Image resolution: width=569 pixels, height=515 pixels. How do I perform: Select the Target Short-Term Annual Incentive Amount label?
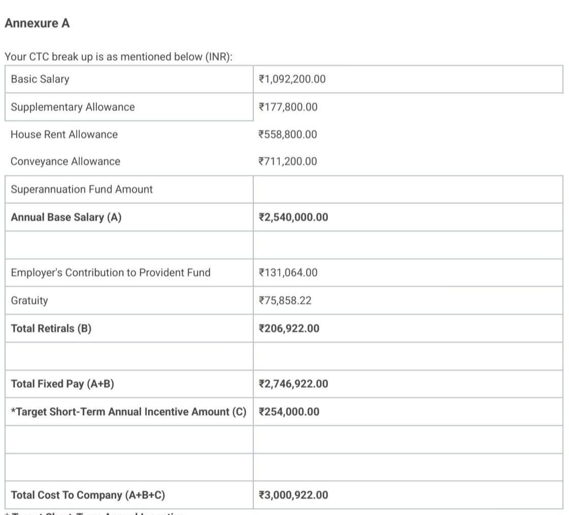(x=128, y=412)
